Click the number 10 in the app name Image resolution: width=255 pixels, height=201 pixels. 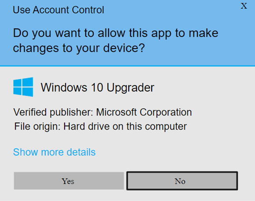point(97,88)
